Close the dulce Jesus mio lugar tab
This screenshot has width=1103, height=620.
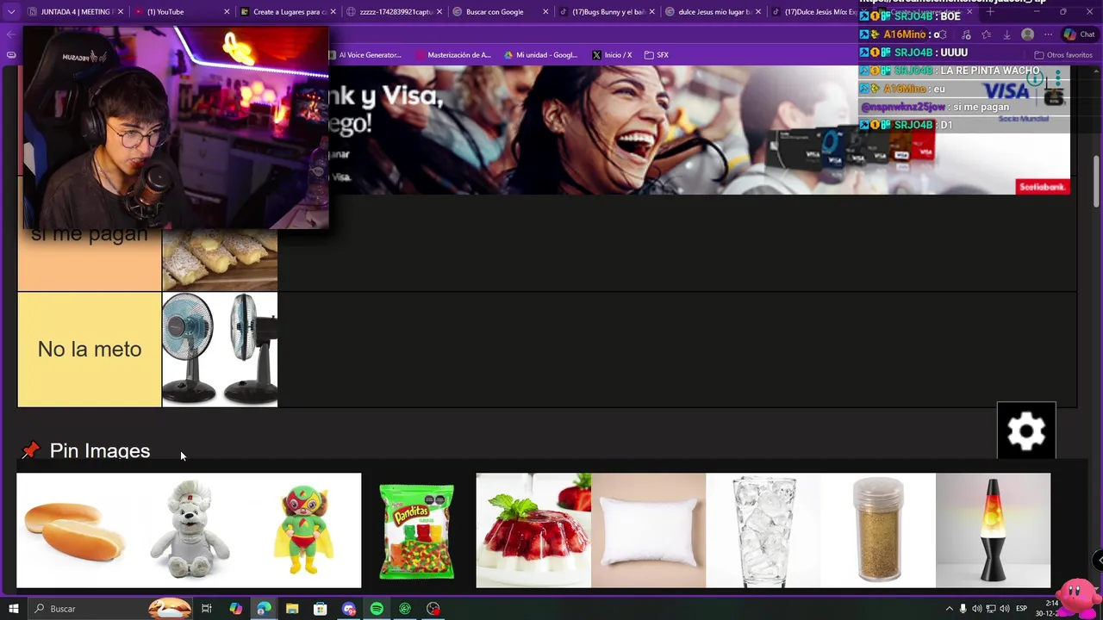coord(758,12)
